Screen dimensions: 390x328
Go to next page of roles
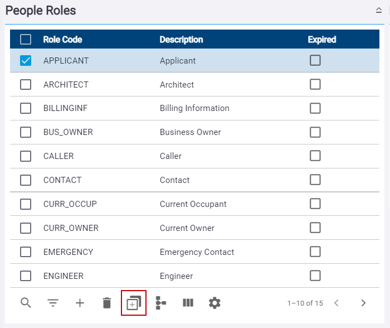[x=363, y=303]
